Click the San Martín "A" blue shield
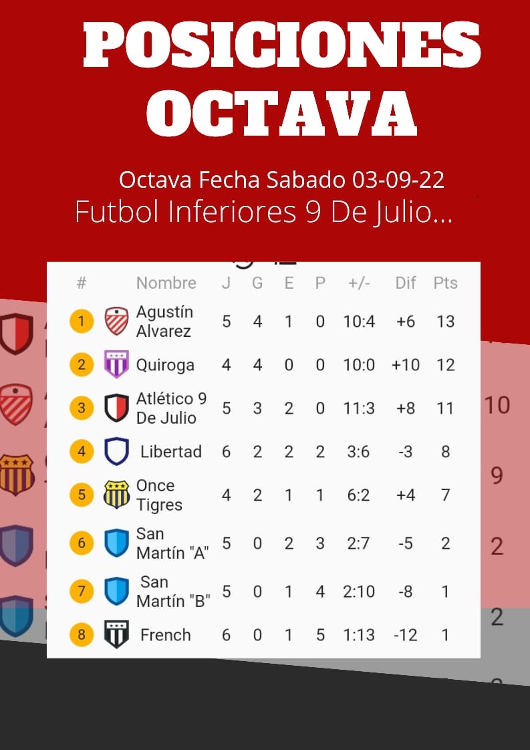Viewport: 530px width, 750px height. [x=117, y=543]
